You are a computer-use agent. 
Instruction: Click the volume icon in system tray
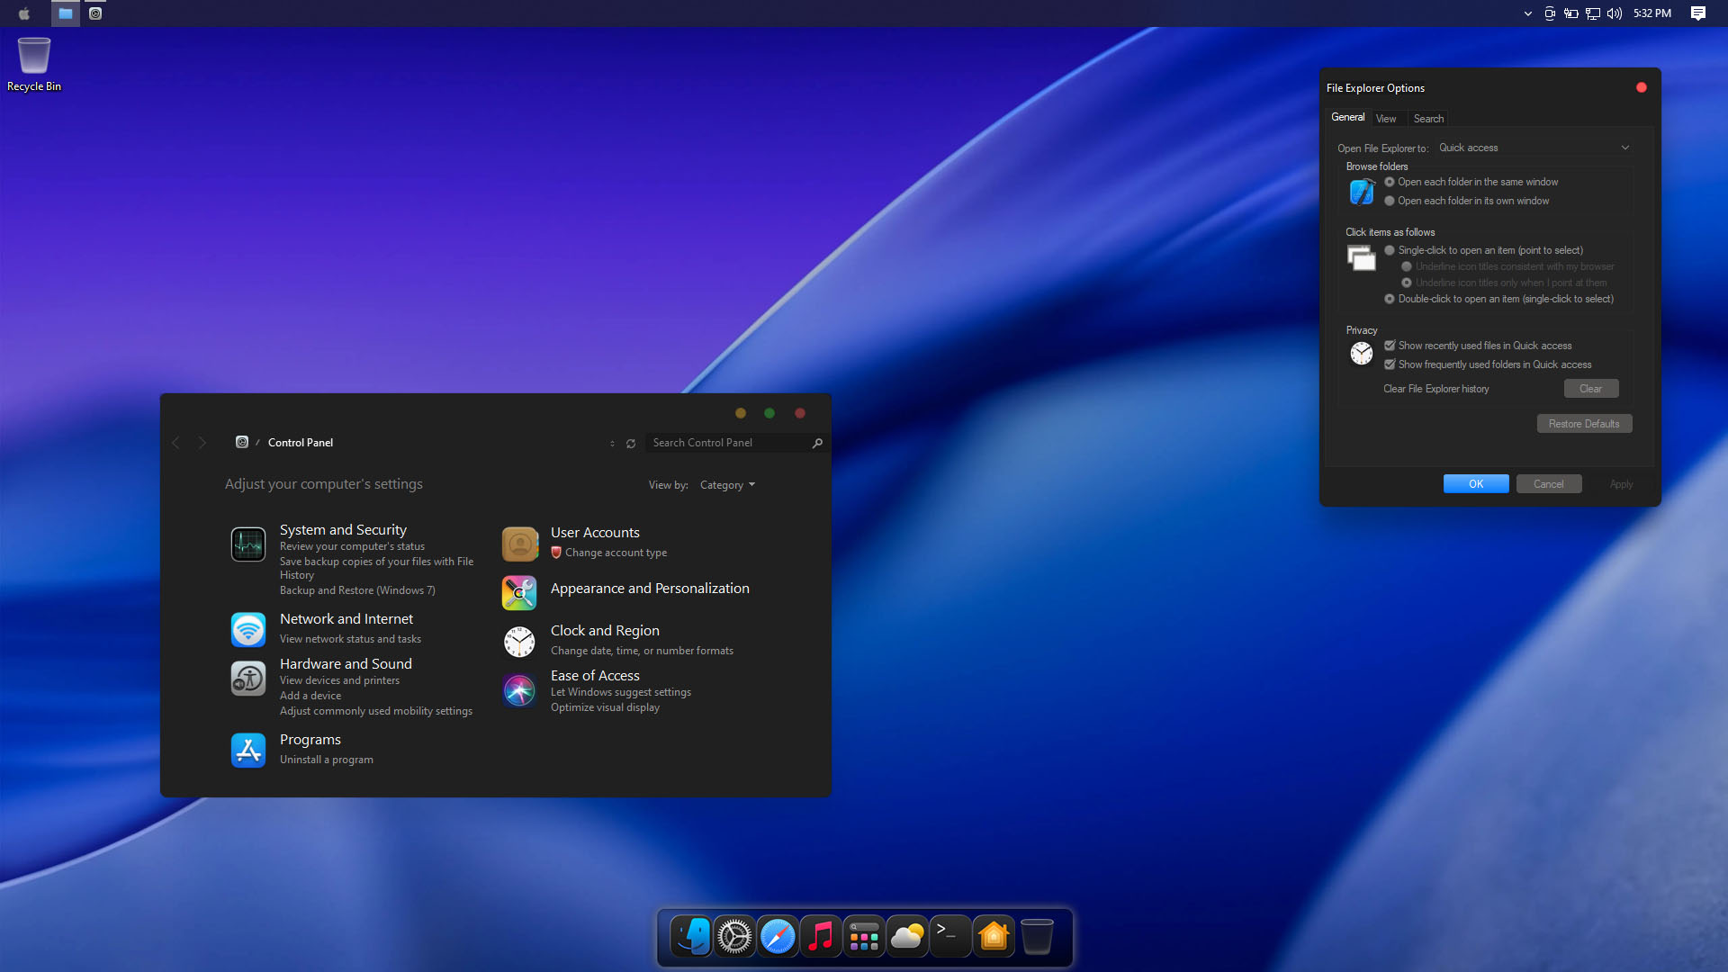click(x=1614, y=13)
